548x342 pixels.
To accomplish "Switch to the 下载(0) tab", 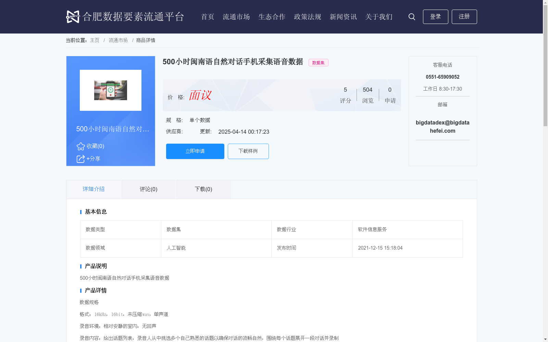I will point(203,189).
